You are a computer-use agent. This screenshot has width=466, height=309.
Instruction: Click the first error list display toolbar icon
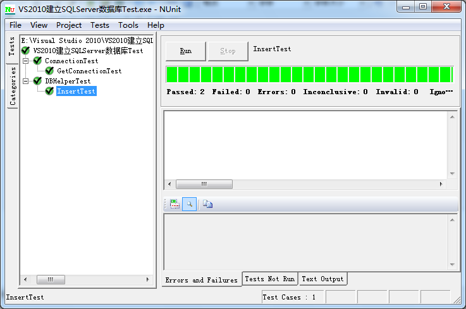[x=175, y=204]
